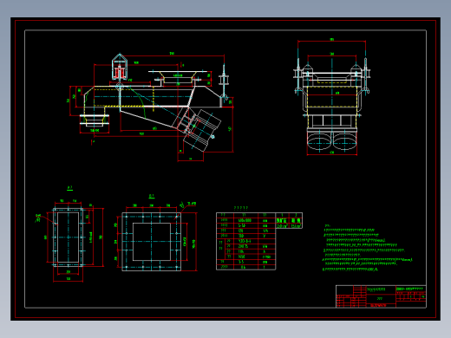
Task: Click the underlined label above narrow flange view
Action: (x=69, y=188)
